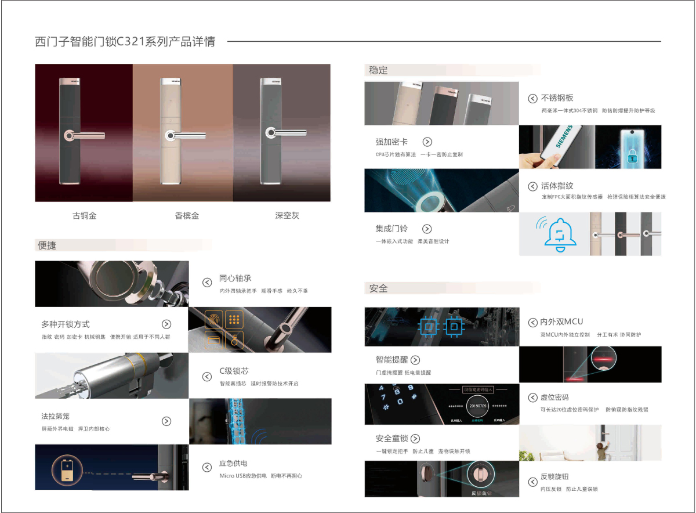Click the orange card unlock icon
The width and height of the screenshot is (696, 513).
click(x=213, y=339)
